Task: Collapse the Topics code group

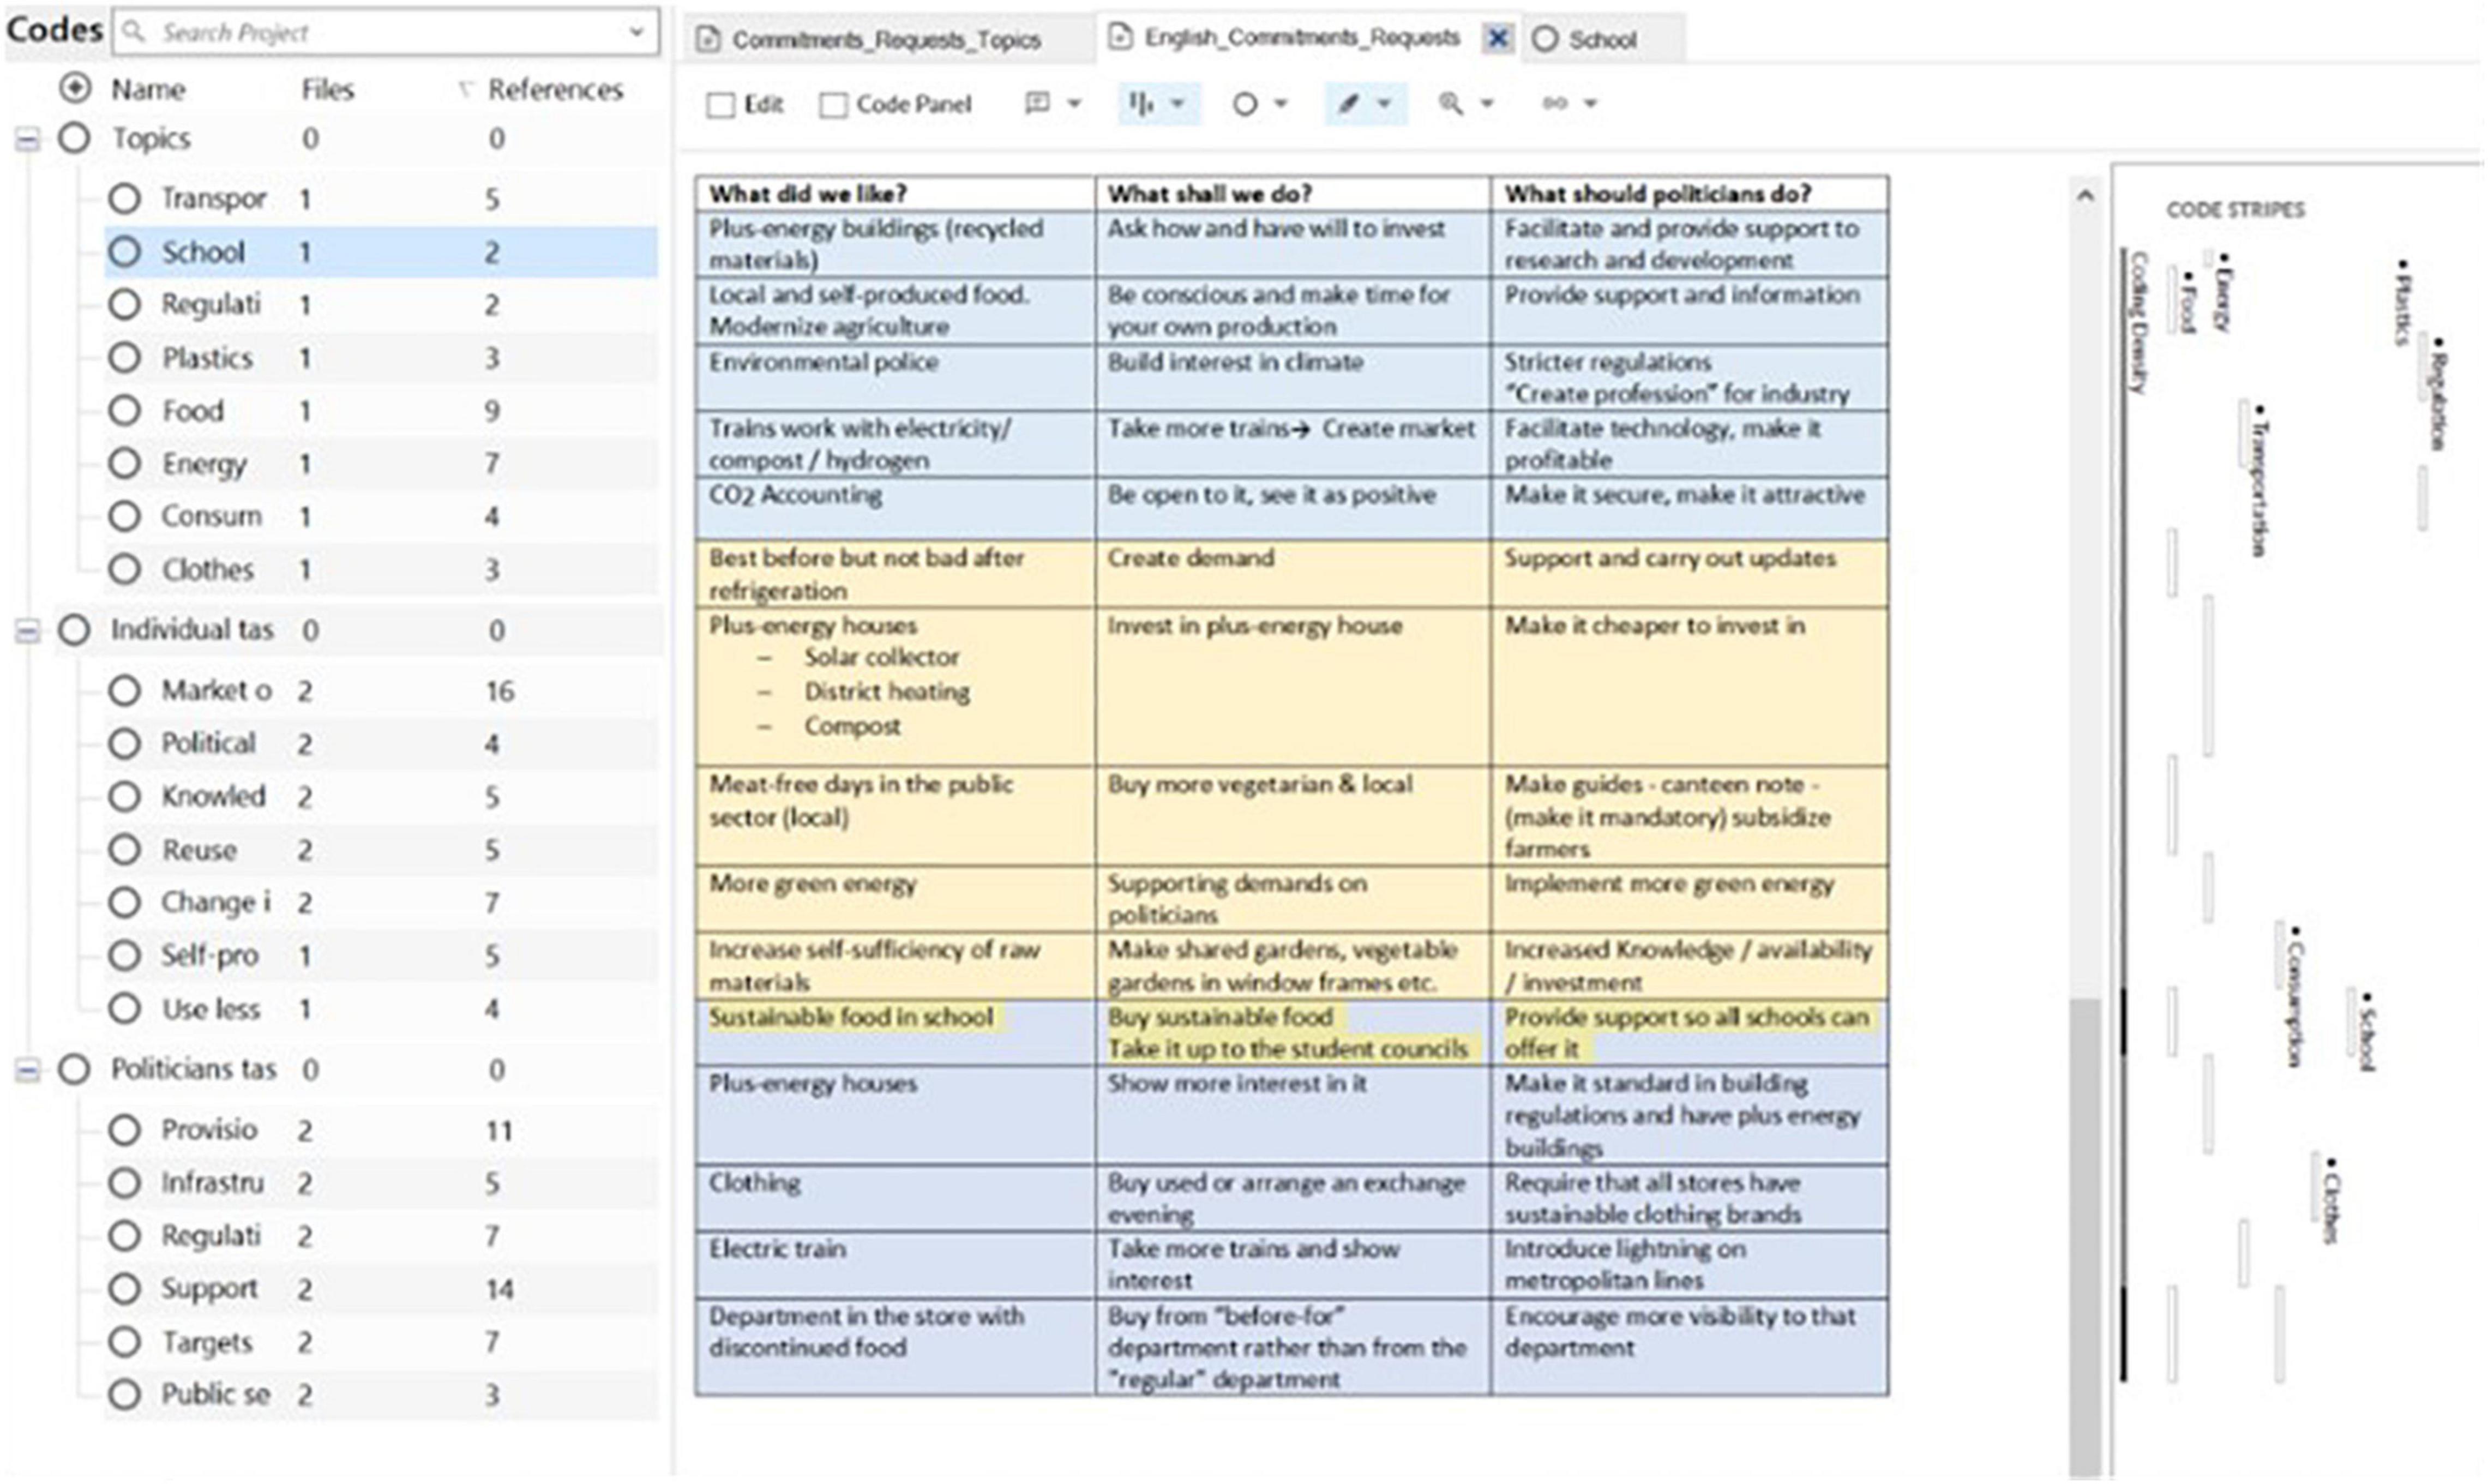Action: pos(27,139)
